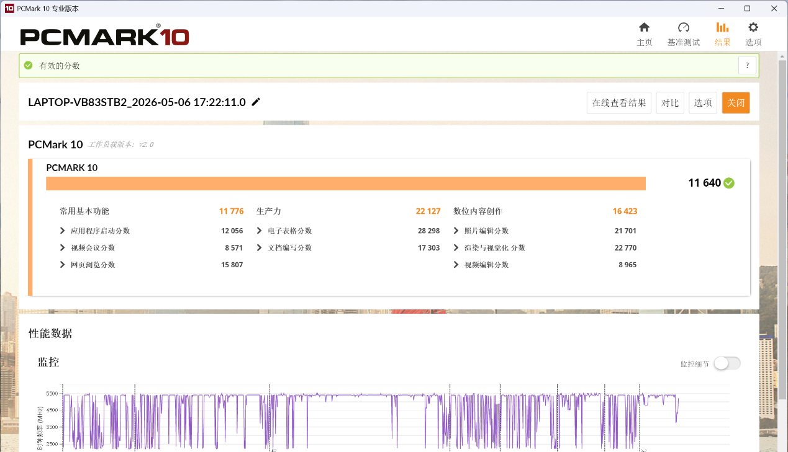788x452 pixels.
Task: Click the green valid score checkmark icon
Action: [x=28, y=65]
